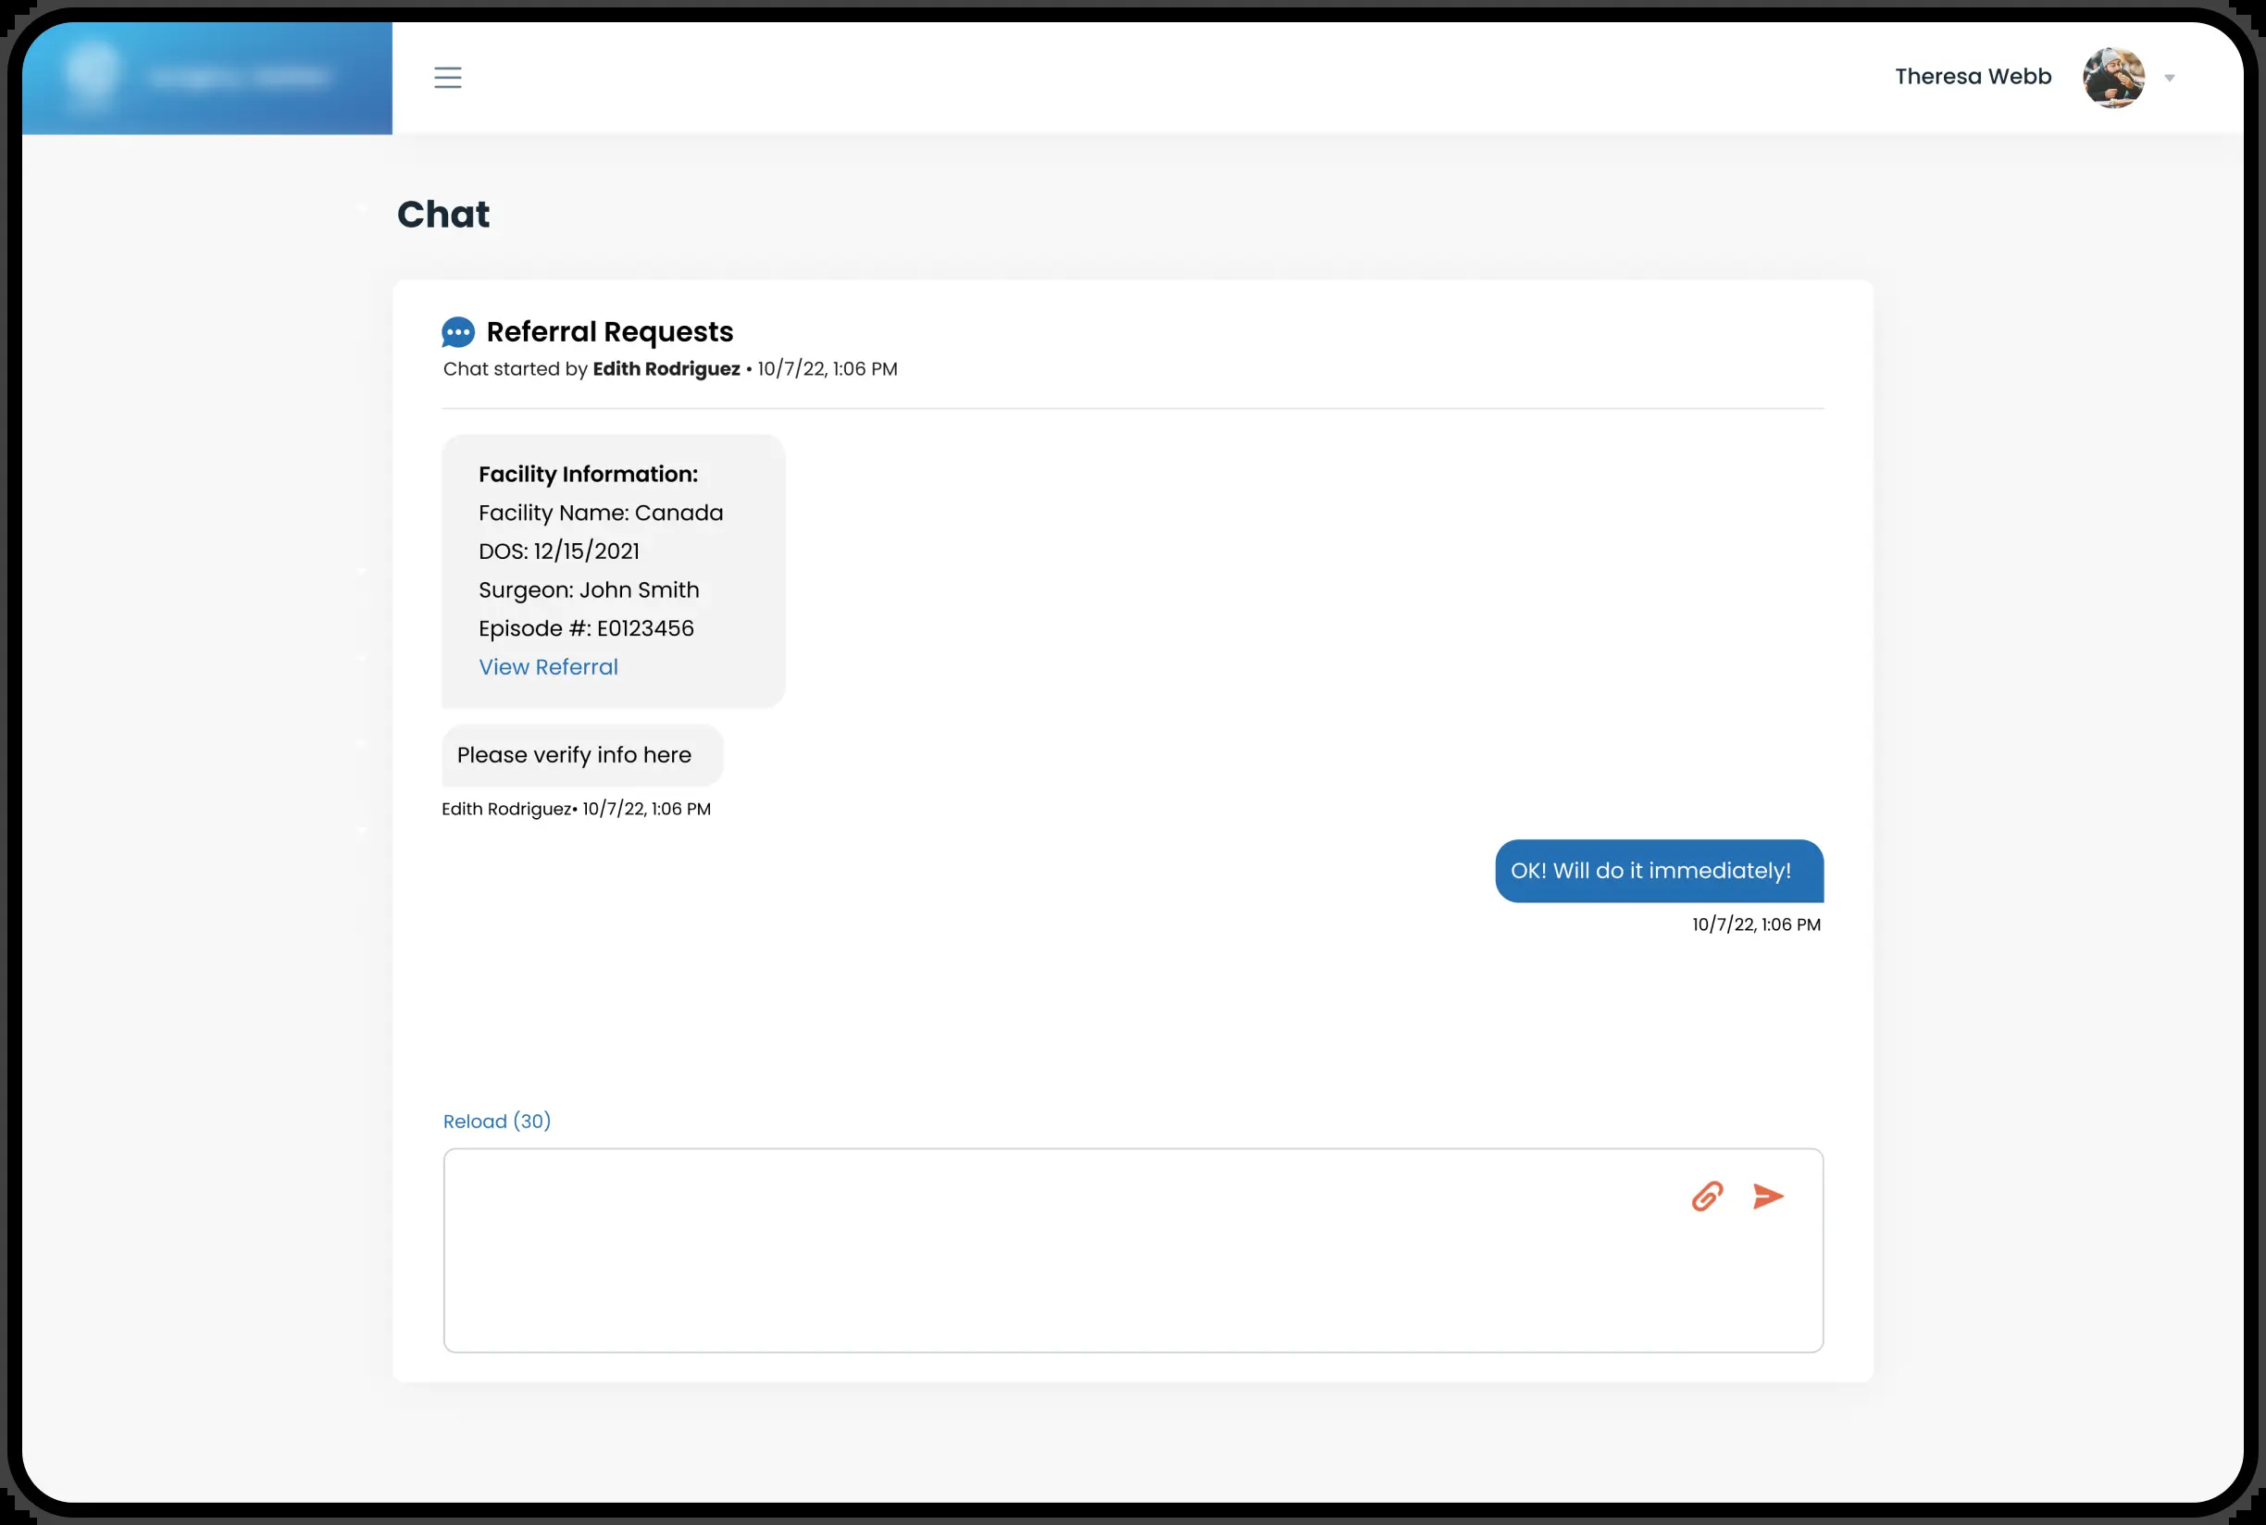
Task: Click the Referral Requests chat bubble icon
Action: pos(458,332)
